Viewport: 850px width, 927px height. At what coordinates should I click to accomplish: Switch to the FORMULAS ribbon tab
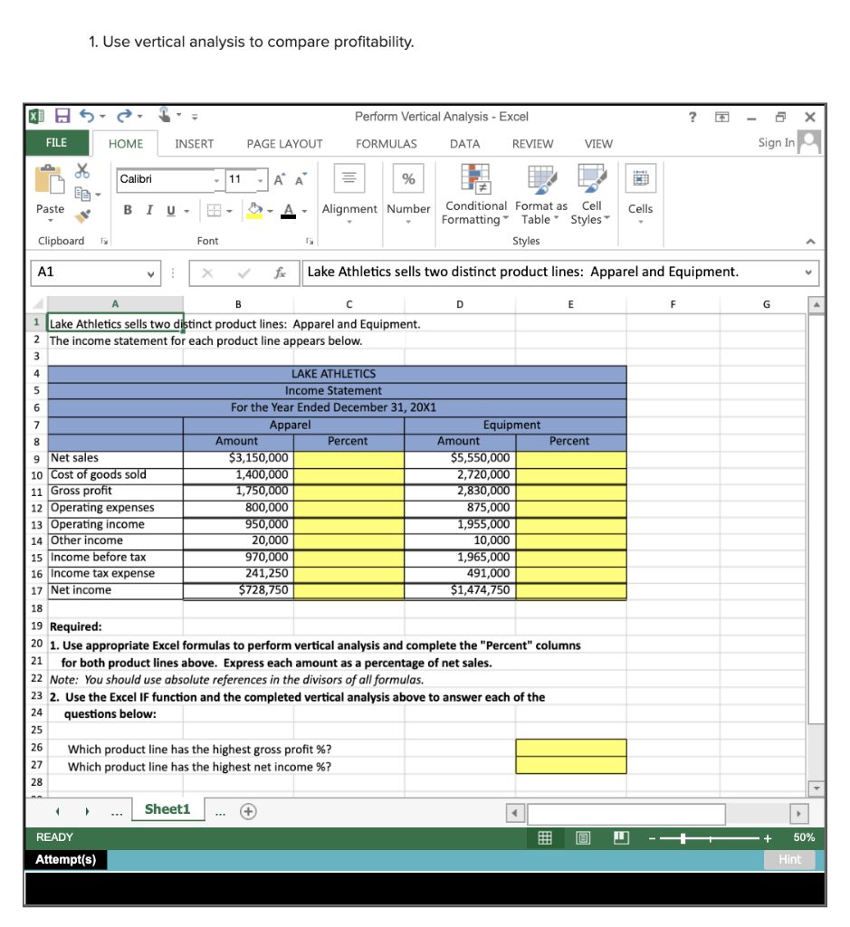point(387,143)
